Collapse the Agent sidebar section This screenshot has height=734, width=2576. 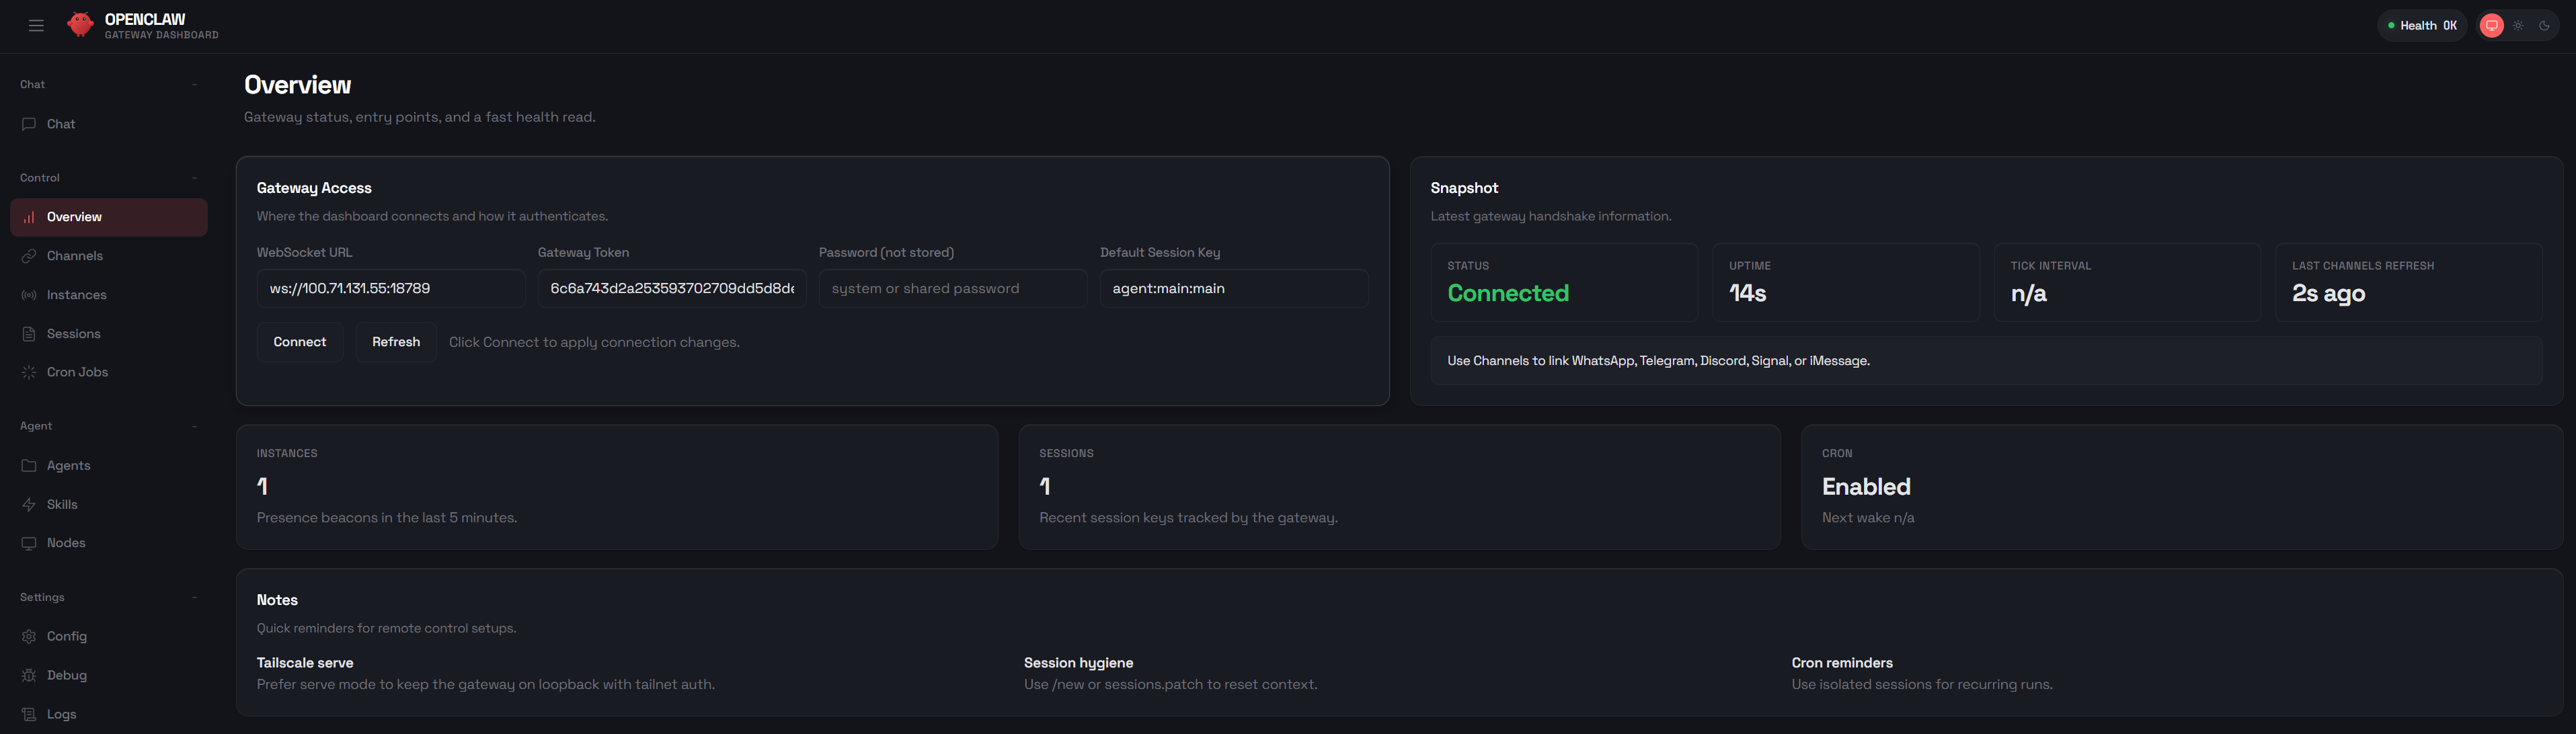[194, 426]
